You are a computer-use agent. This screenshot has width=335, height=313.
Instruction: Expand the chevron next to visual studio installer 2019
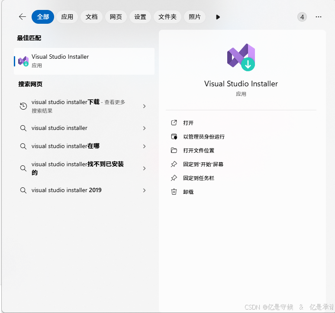[145, 190]
